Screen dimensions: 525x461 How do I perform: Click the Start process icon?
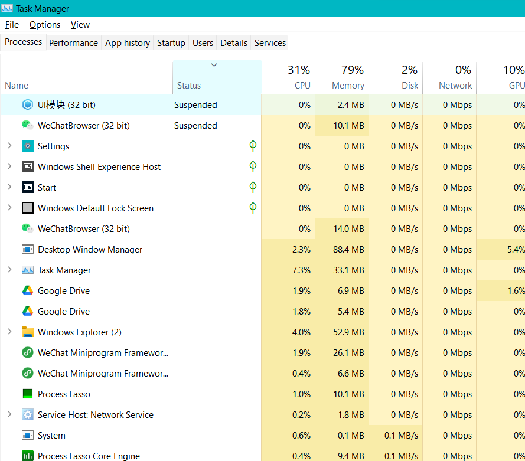(27, 187)
